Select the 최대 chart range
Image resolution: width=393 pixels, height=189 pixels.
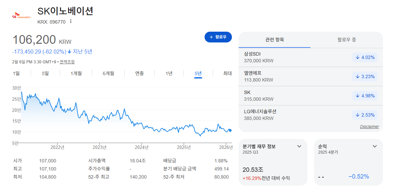tap(228, 73)
